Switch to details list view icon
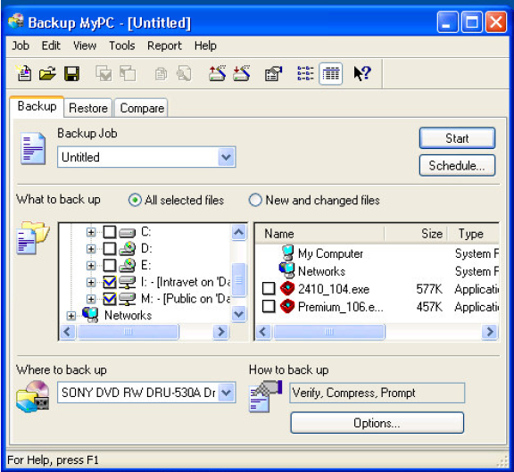514x472 pixels. [331, 73]
